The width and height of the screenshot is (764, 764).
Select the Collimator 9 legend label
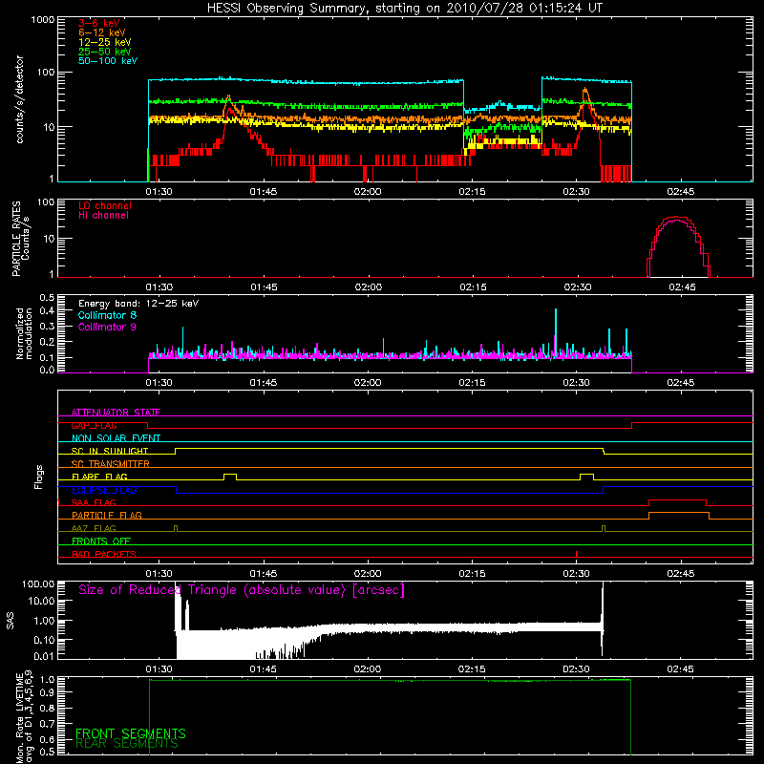tap(107, 327)
